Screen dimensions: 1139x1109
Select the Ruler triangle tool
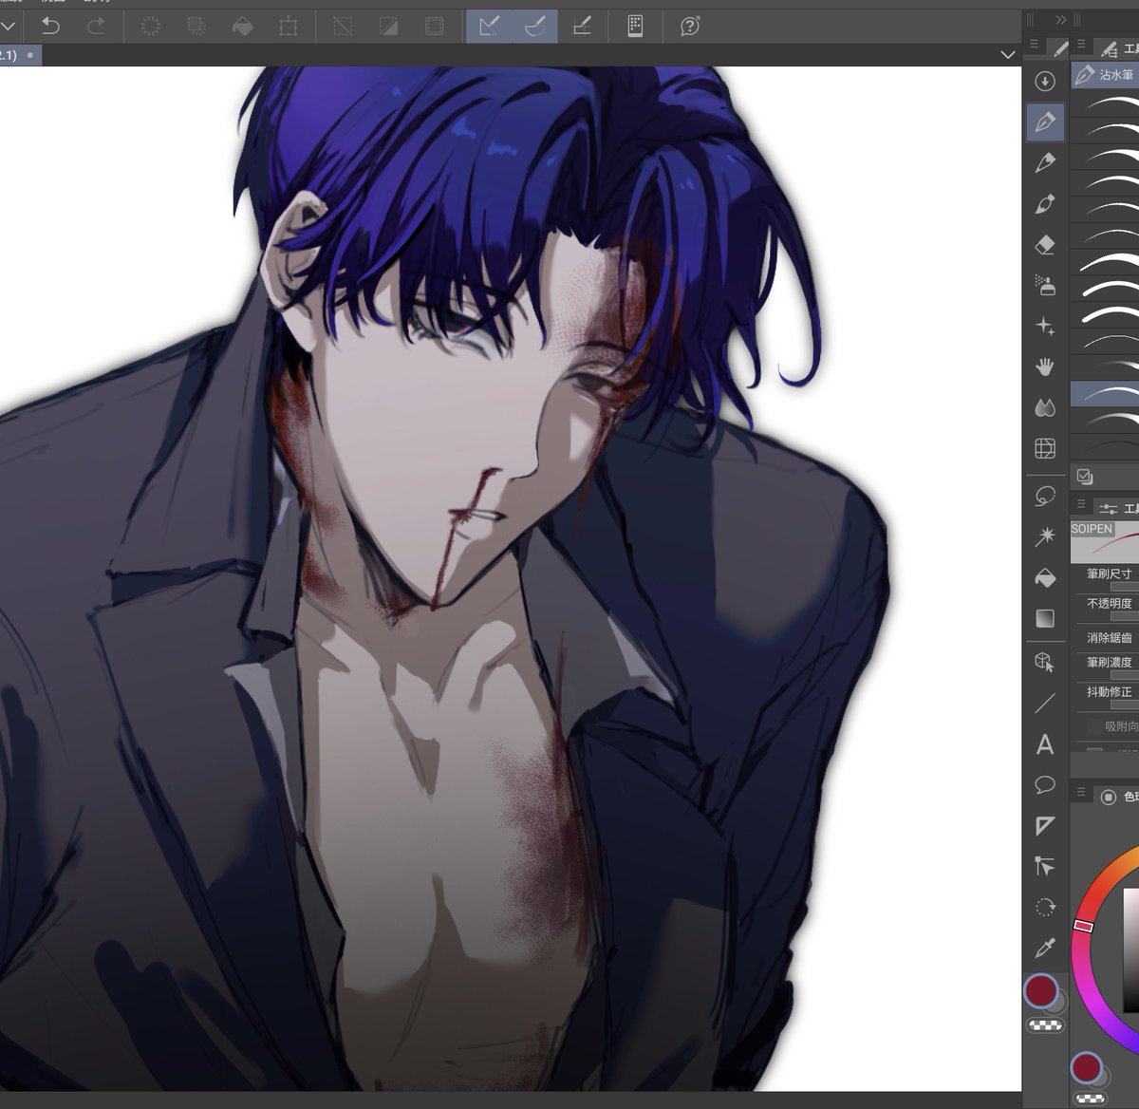point(1045,826)
